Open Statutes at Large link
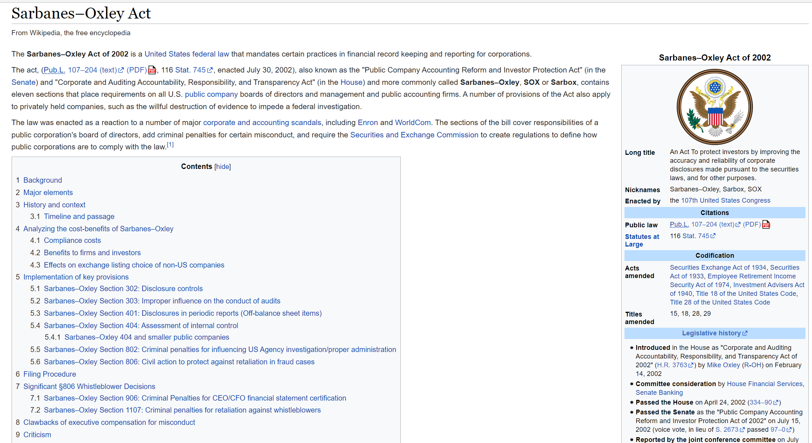This screenshot has width=812, height=443. point(642,240)
